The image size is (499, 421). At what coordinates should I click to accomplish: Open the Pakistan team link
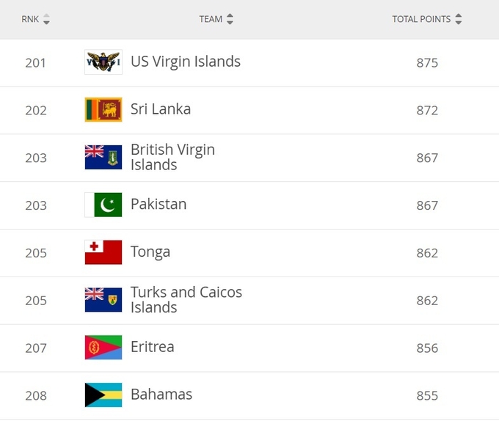[159, 204]
